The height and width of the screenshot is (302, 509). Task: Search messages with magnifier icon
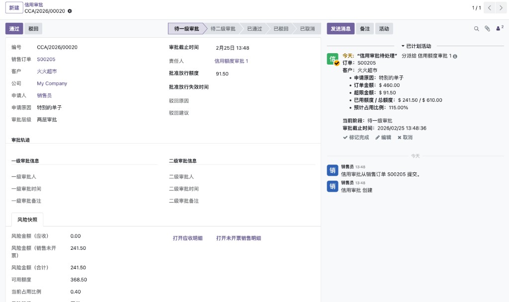[476, 28]
